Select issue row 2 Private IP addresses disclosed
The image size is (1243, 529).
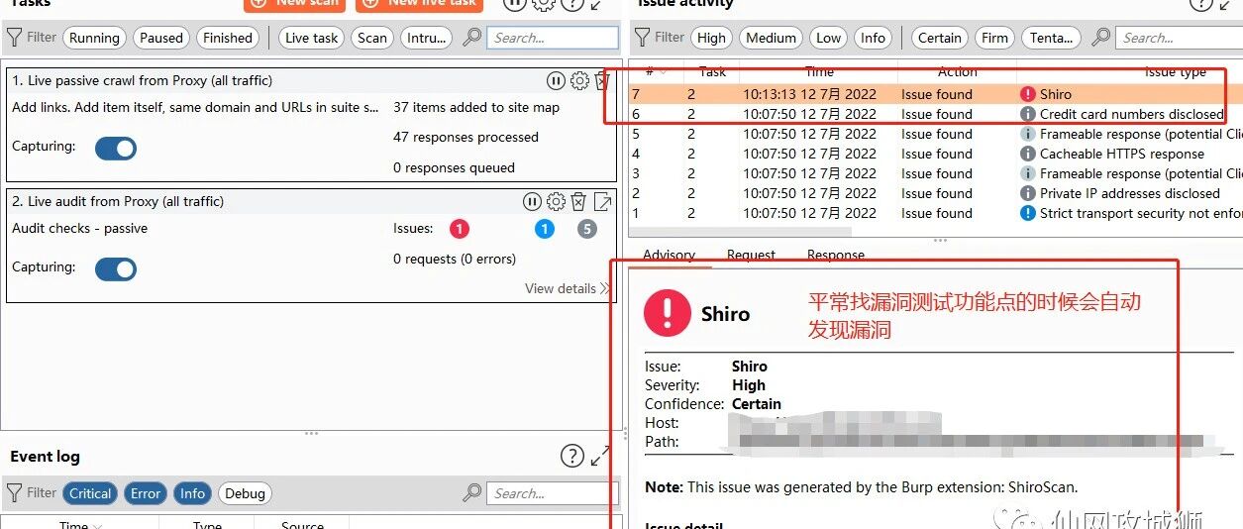(x=936, y=193)
